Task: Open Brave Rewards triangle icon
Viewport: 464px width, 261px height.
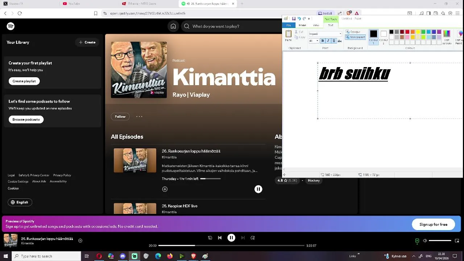Action: point(357,13)
